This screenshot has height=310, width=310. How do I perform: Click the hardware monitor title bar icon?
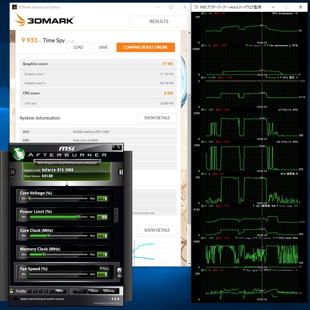pos(196,7)
